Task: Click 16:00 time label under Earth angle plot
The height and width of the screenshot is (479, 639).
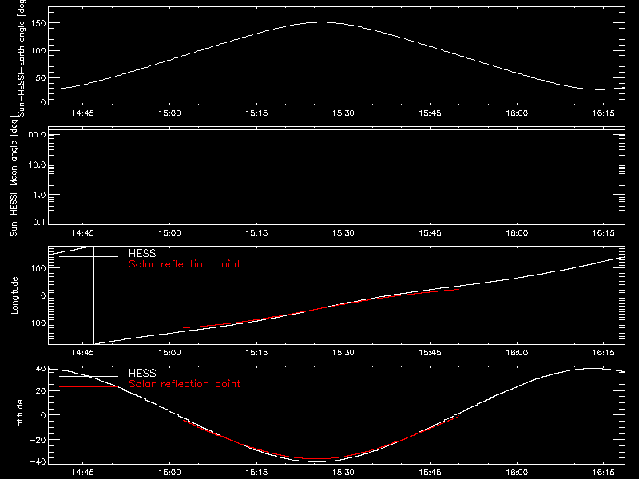Action: pyautogui.click(x=517, y=113)
